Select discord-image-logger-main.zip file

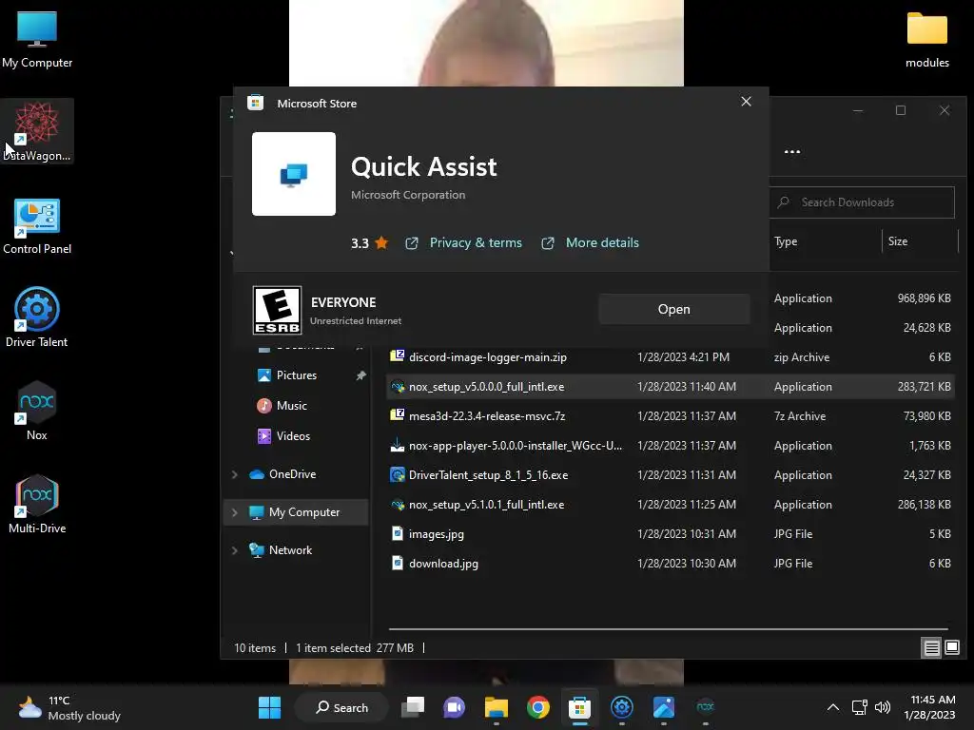click(488, 357)
